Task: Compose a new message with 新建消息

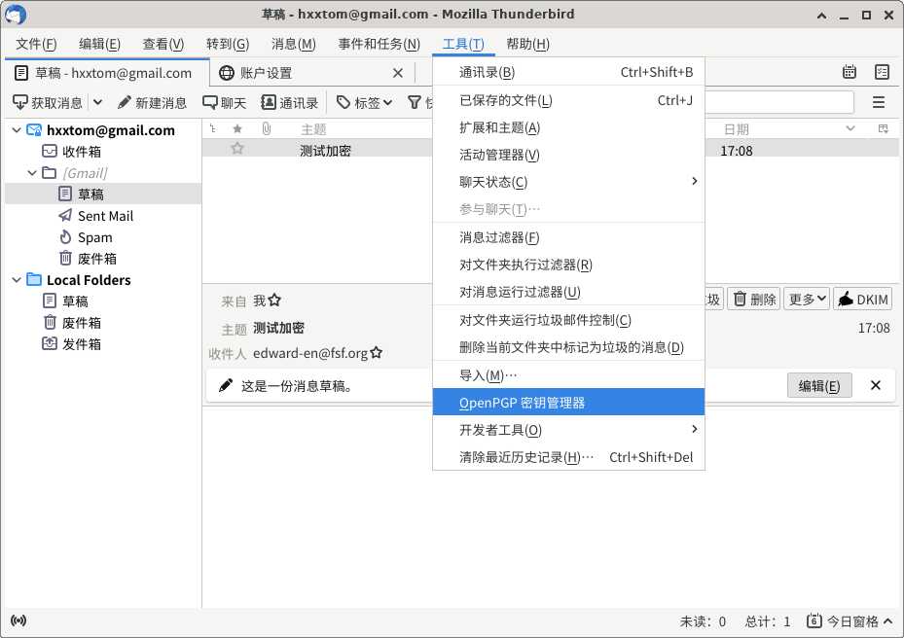Action: click(152, 102)
